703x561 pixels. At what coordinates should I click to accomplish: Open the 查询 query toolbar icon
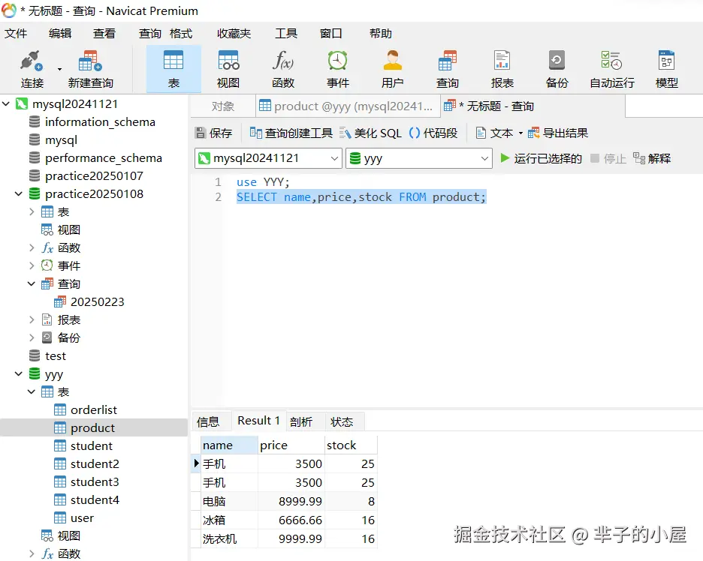(448, 69)
